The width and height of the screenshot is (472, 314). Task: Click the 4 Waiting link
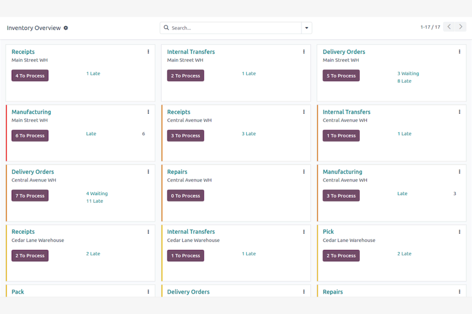coord(97,193)
